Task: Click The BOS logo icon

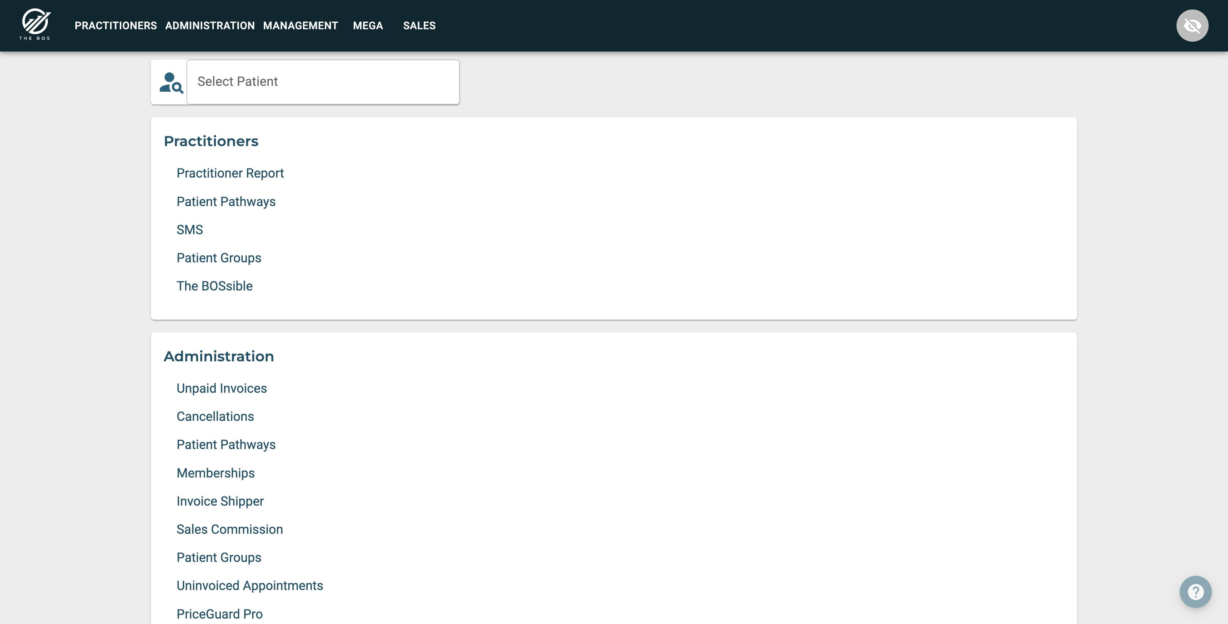Action: pos(35,25)
